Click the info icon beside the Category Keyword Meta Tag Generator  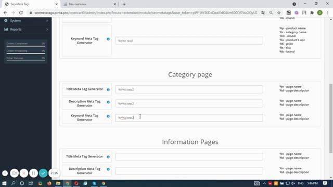(x=108, y=116)
